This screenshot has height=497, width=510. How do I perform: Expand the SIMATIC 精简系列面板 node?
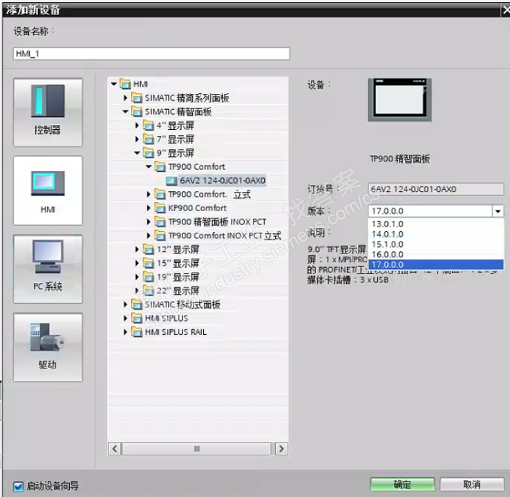tap(126, 98)
